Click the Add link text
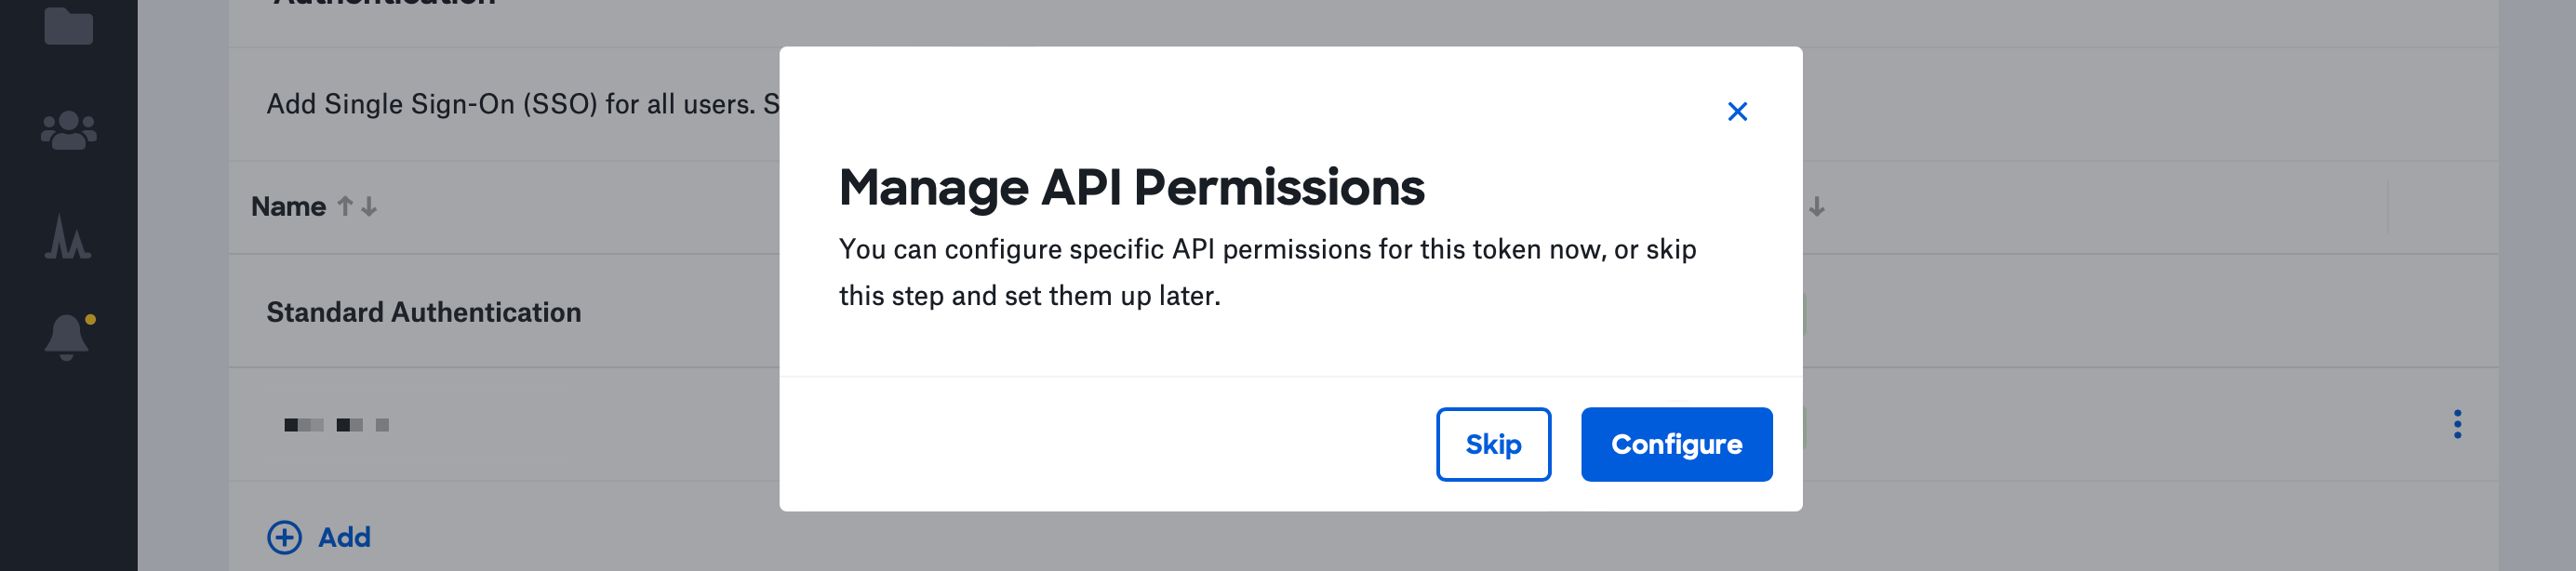The image size is (2576, 571). 344,537
